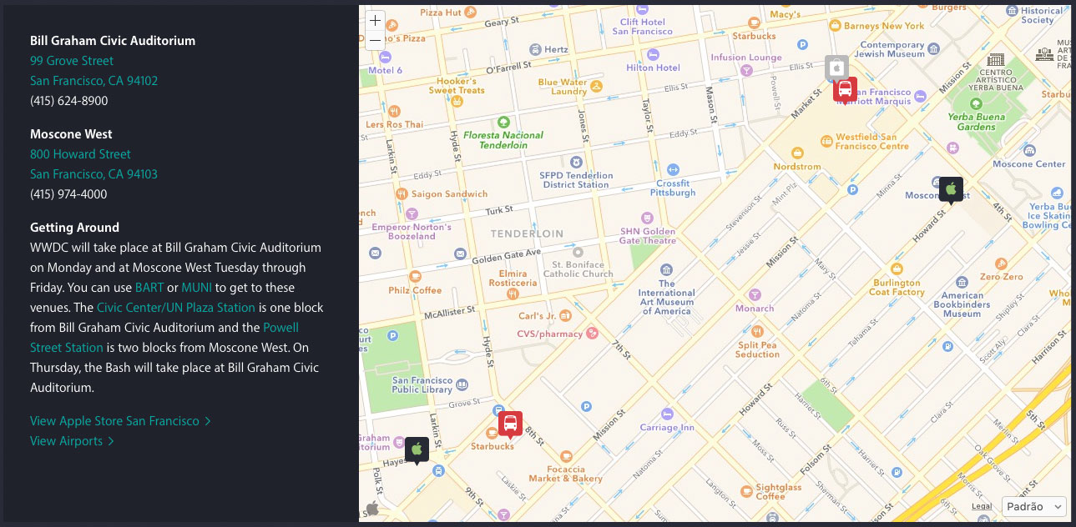
Task: Click the Philz Coffee icon
Action: click(x=416, y=277)
